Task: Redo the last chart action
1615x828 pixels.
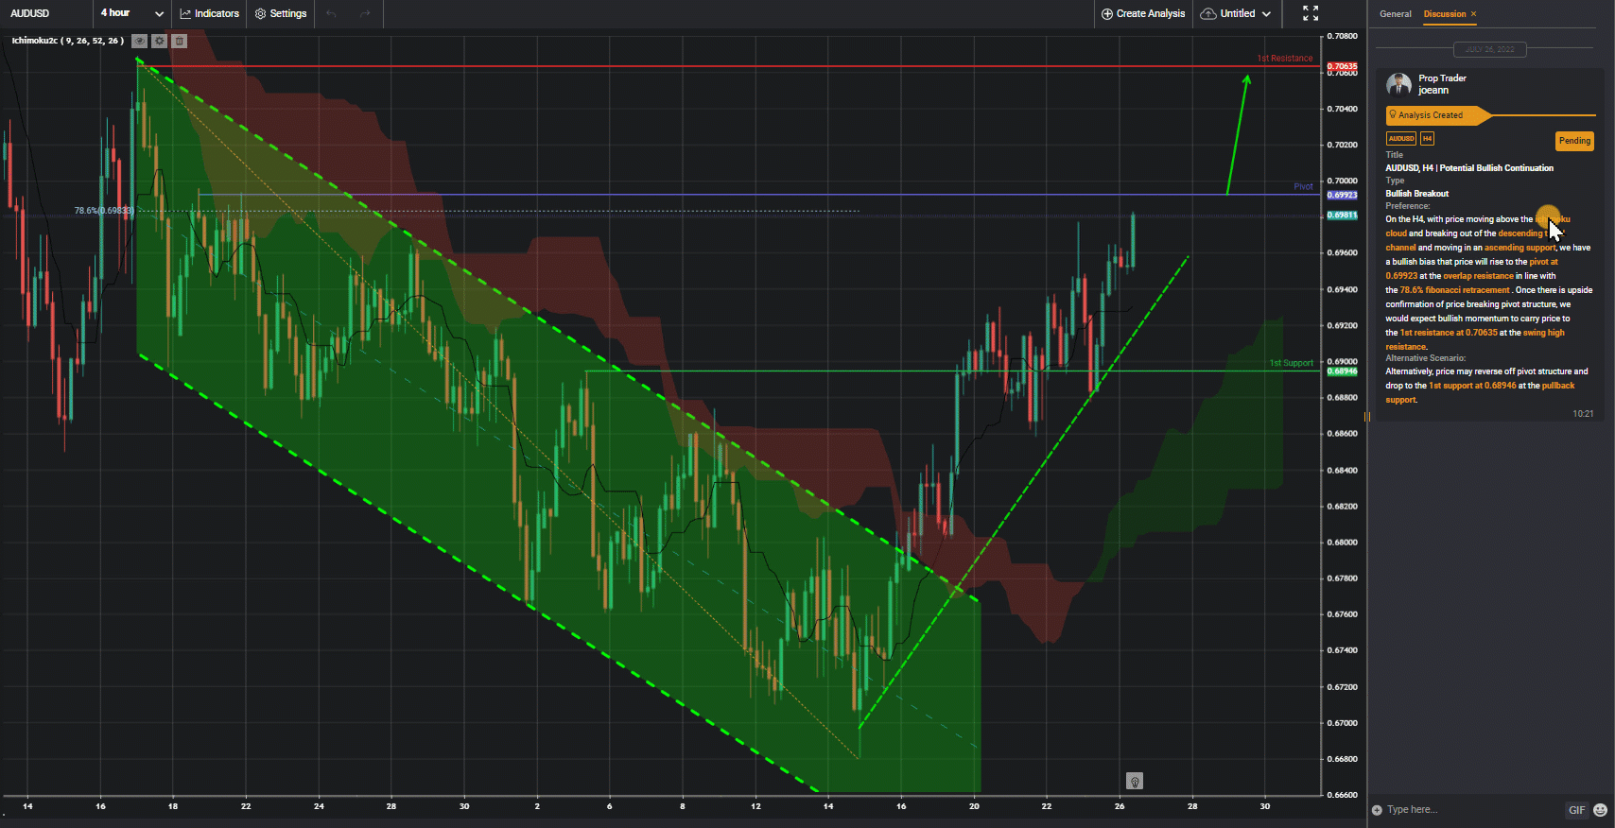Action: pos(365,13)
